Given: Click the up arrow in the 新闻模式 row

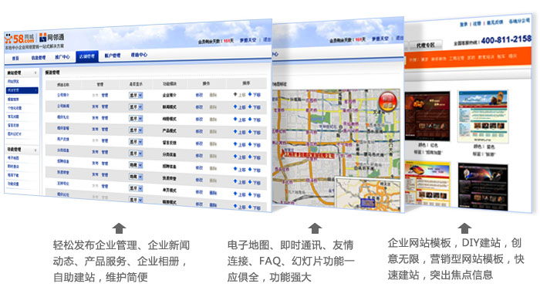Looking at the screenshot, I should (x=235, y=106).
